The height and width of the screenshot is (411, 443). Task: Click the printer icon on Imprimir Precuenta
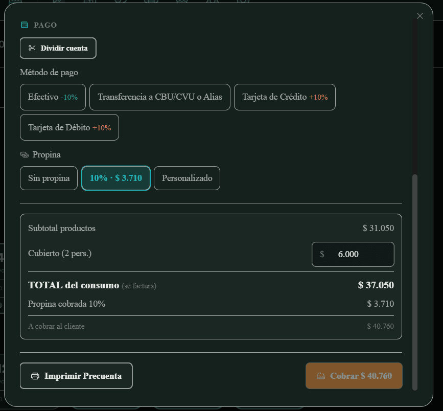pos(35,376)
